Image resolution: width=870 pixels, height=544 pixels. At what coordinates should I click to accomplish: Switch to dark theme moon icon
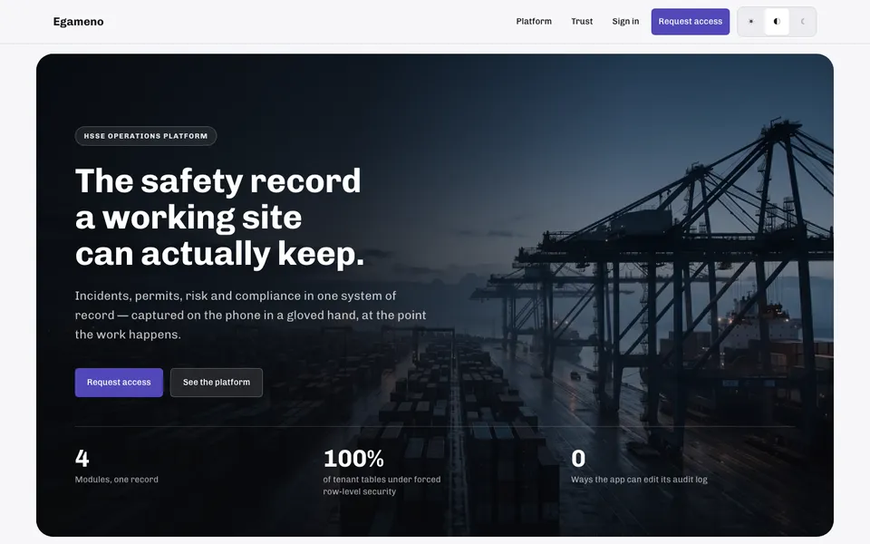click(802, 22)
